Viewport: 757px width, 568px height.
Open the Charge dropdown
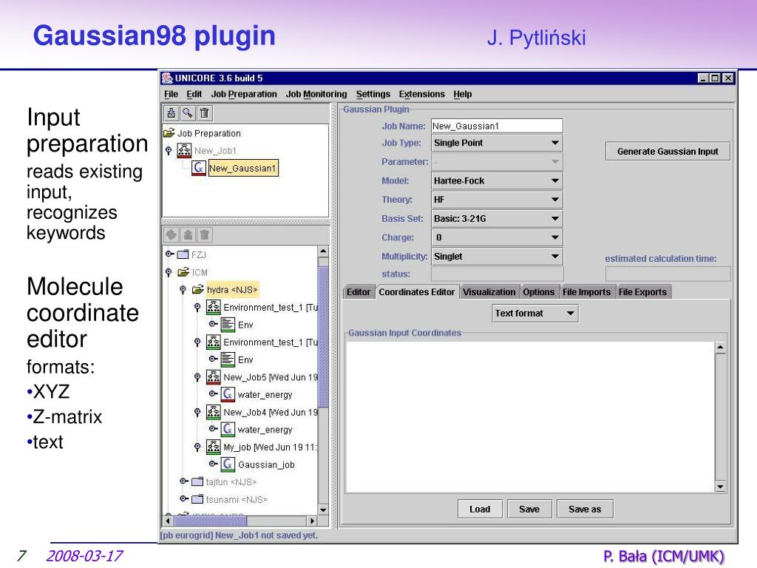(x=497, y=237)
